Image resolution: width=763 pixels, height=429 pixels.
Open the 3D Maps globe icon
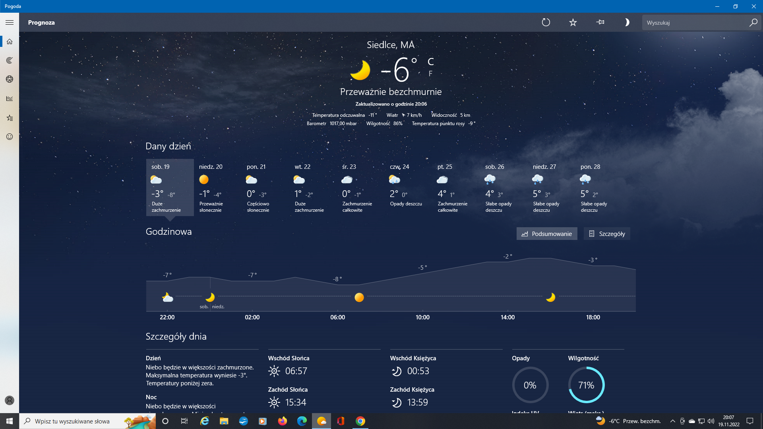tap(10, 79)
